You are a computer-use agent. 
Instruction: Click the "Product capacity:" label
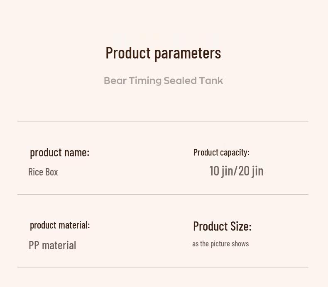coord(221,153)
